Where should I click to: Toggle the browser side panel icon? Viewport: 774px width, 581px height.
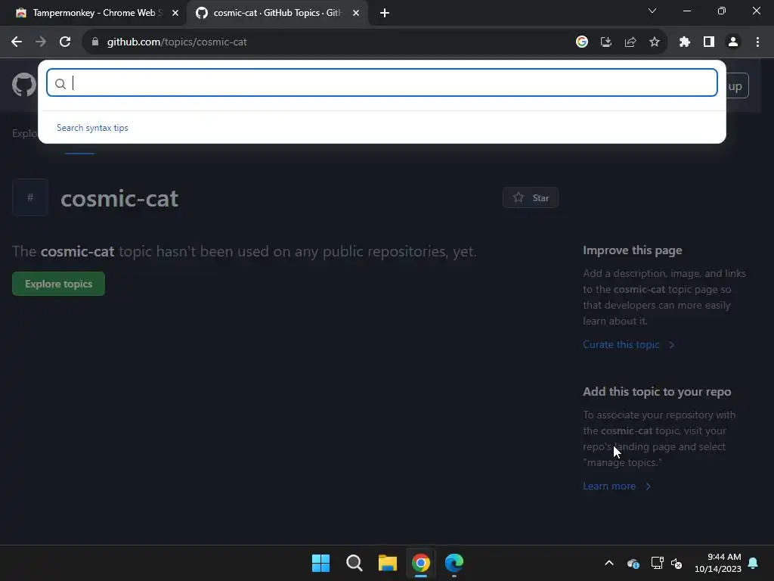(x=709, y=42)
